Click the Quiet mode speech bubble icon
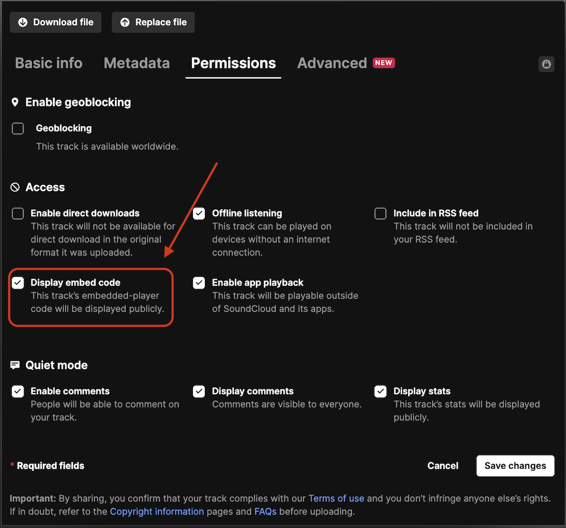 pos(15,365)
